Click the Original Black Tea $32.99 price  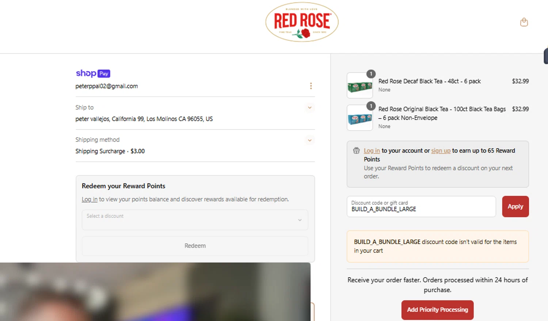pyautogui.click(x=520, y=109)
